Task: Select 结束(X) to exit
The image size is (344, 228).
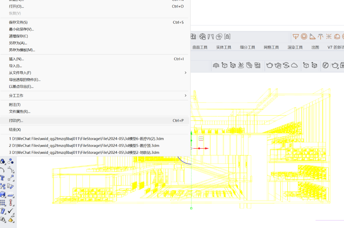Action: [95, 130]
